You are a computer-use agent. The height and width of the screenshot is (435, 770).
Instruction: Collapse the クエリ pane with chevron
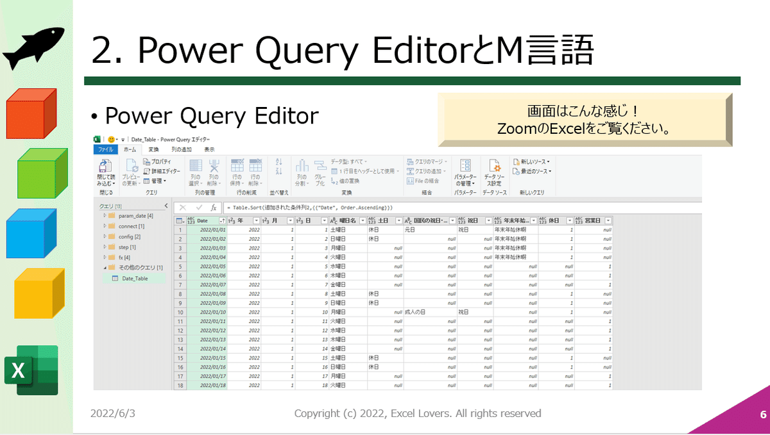tap(166, 206)
